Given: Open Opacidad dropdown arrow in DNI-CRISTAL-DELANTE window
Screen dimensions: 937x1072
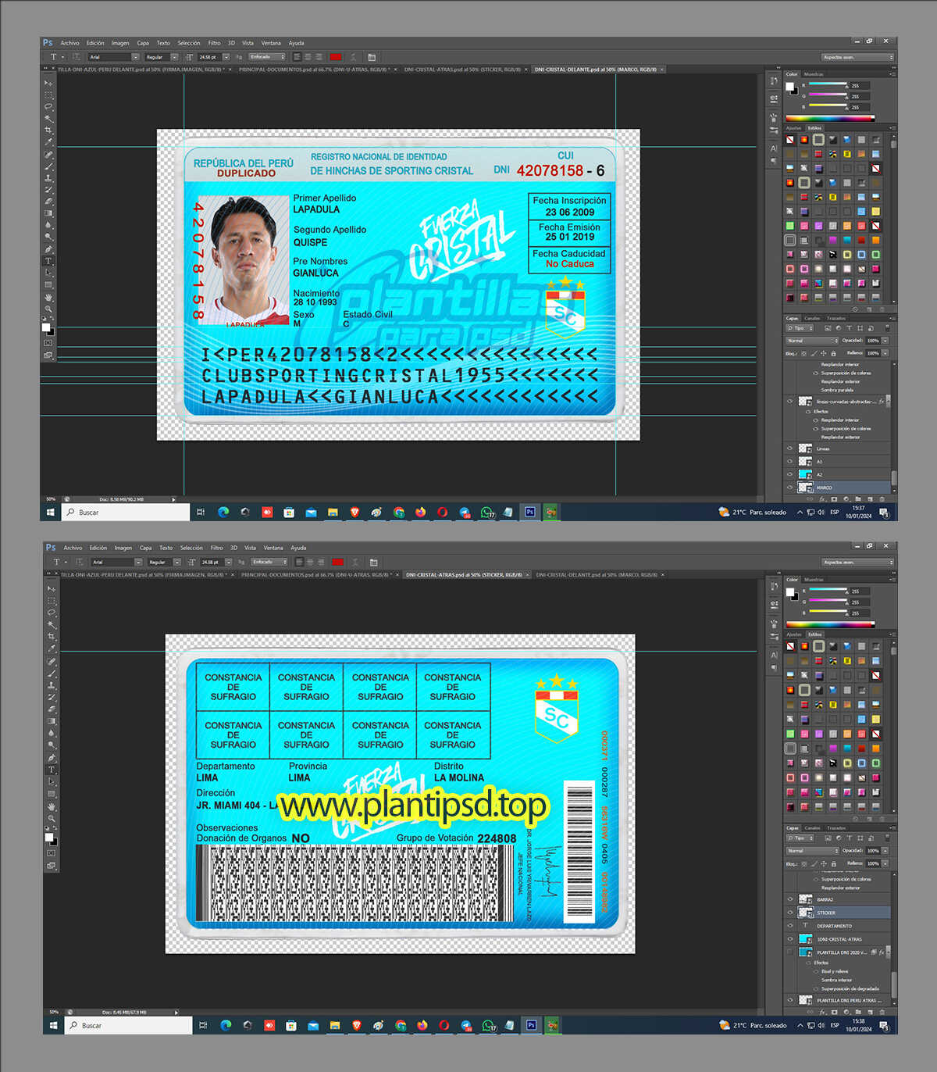Looking at the screenshot, I should [885, 341].
